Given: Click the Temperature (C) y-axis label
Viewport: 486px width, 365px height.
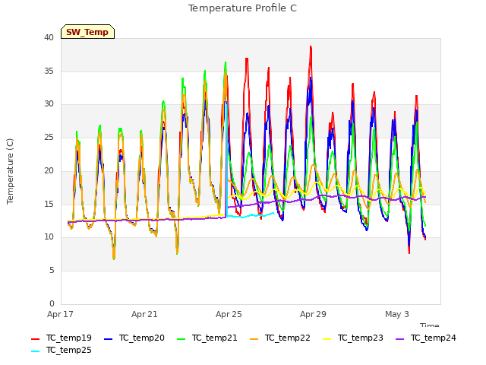Looking at the screenshot, I should pos(10,171).
